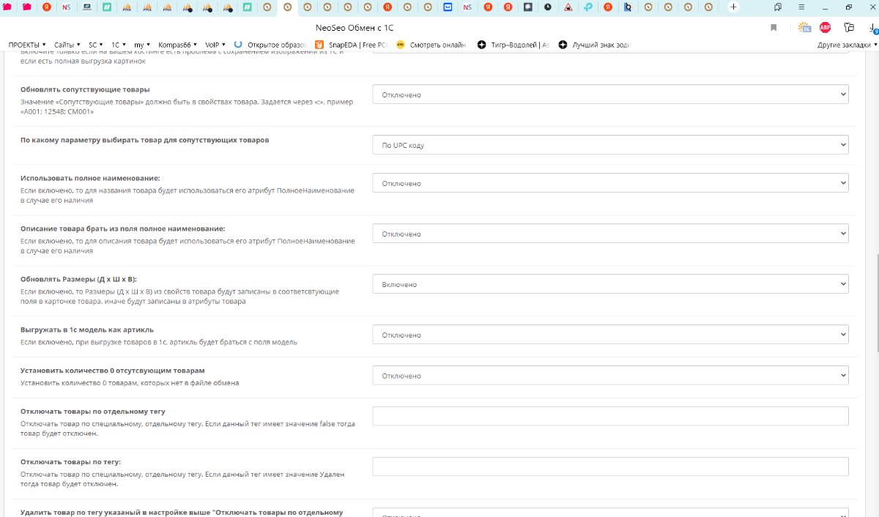Open the VoIP bookmarks folder

click(215, 45)
